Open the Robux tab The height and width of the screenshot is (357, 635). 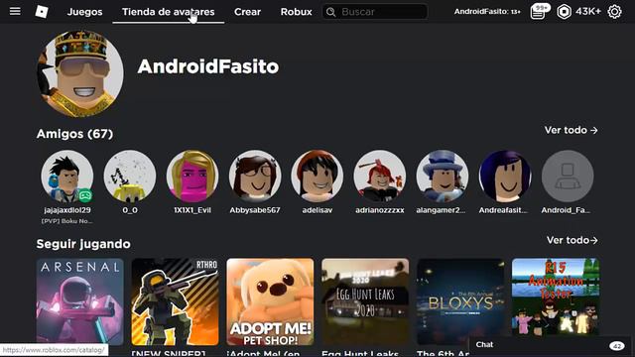pyautogui.click(x=296, y=12)
